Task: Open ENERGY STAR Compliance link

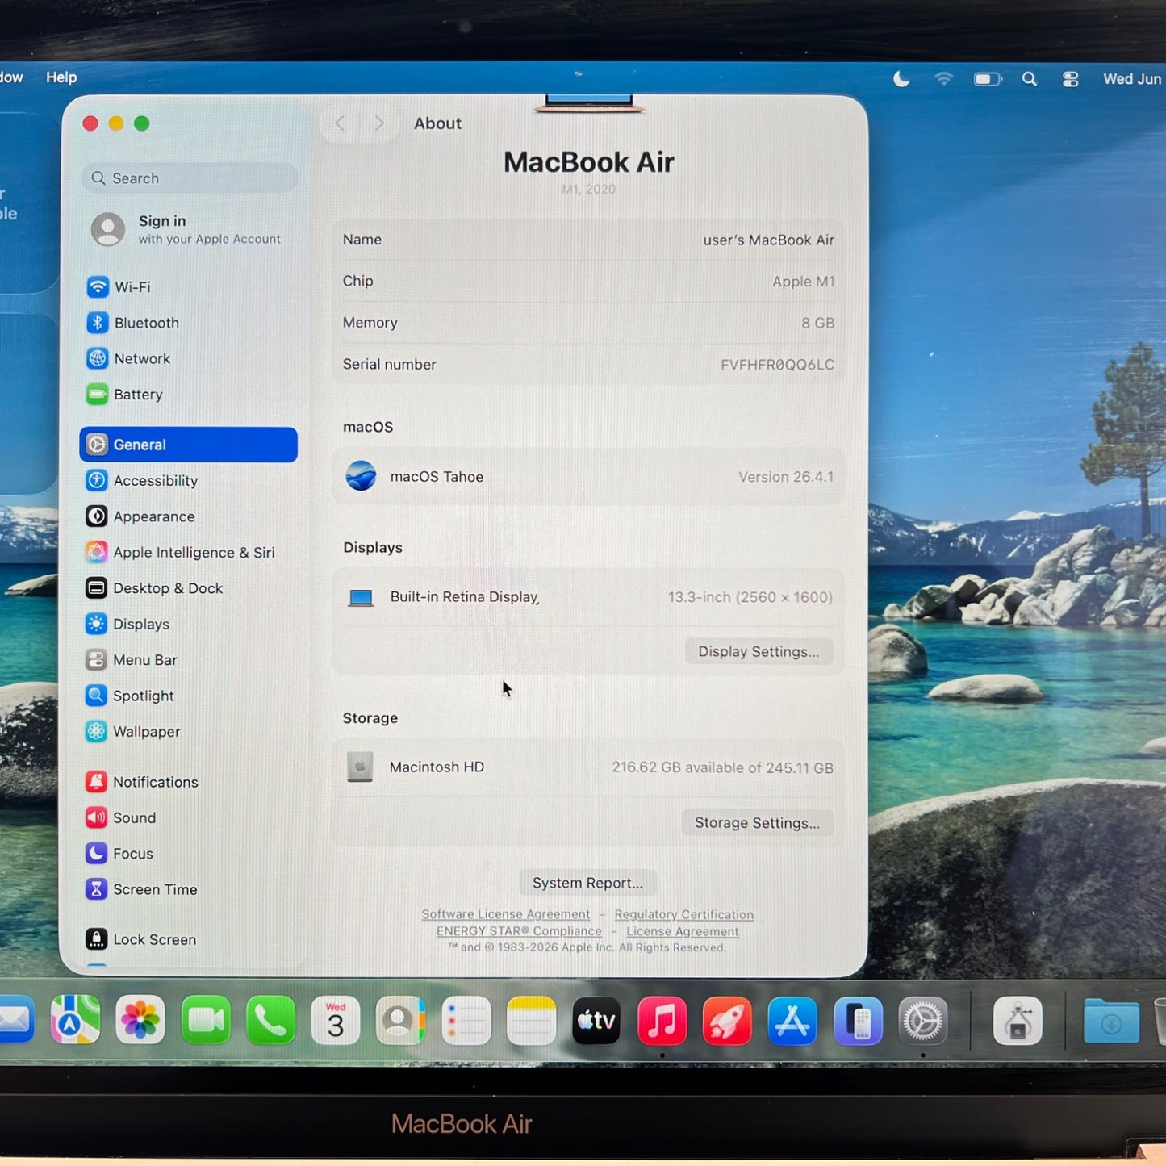Action: 519,931
